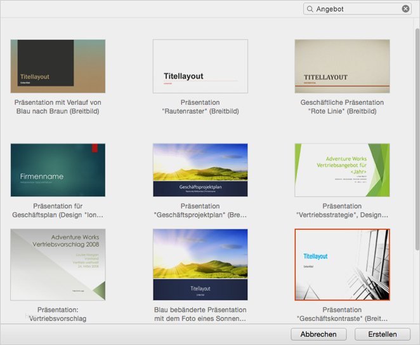
Task: Select the green 'Vertriebsangebot' strategy thumbnail
Action: [x=342, y=170]
